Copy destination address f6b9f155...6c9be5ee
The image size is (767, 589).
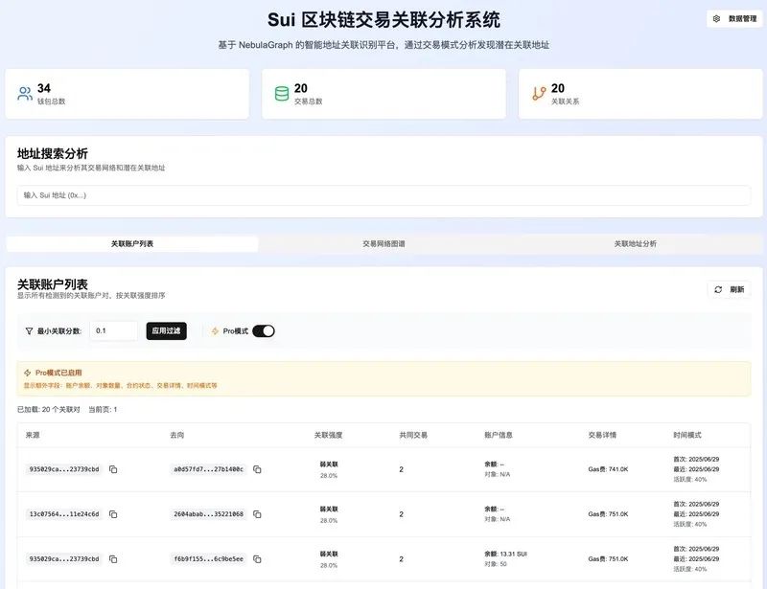[257, 559]
